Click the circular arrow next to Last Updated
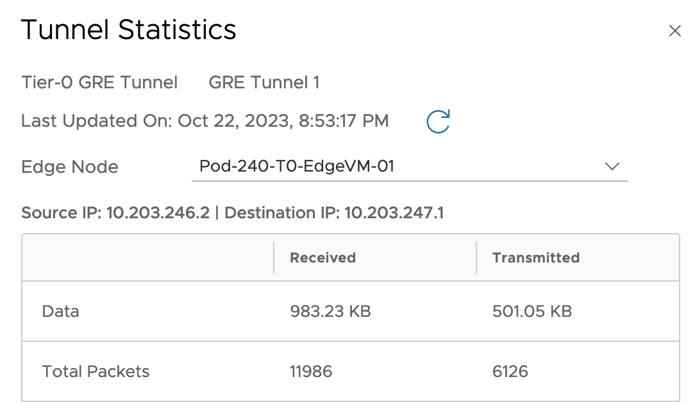The image size is (695, 402). 438,121
